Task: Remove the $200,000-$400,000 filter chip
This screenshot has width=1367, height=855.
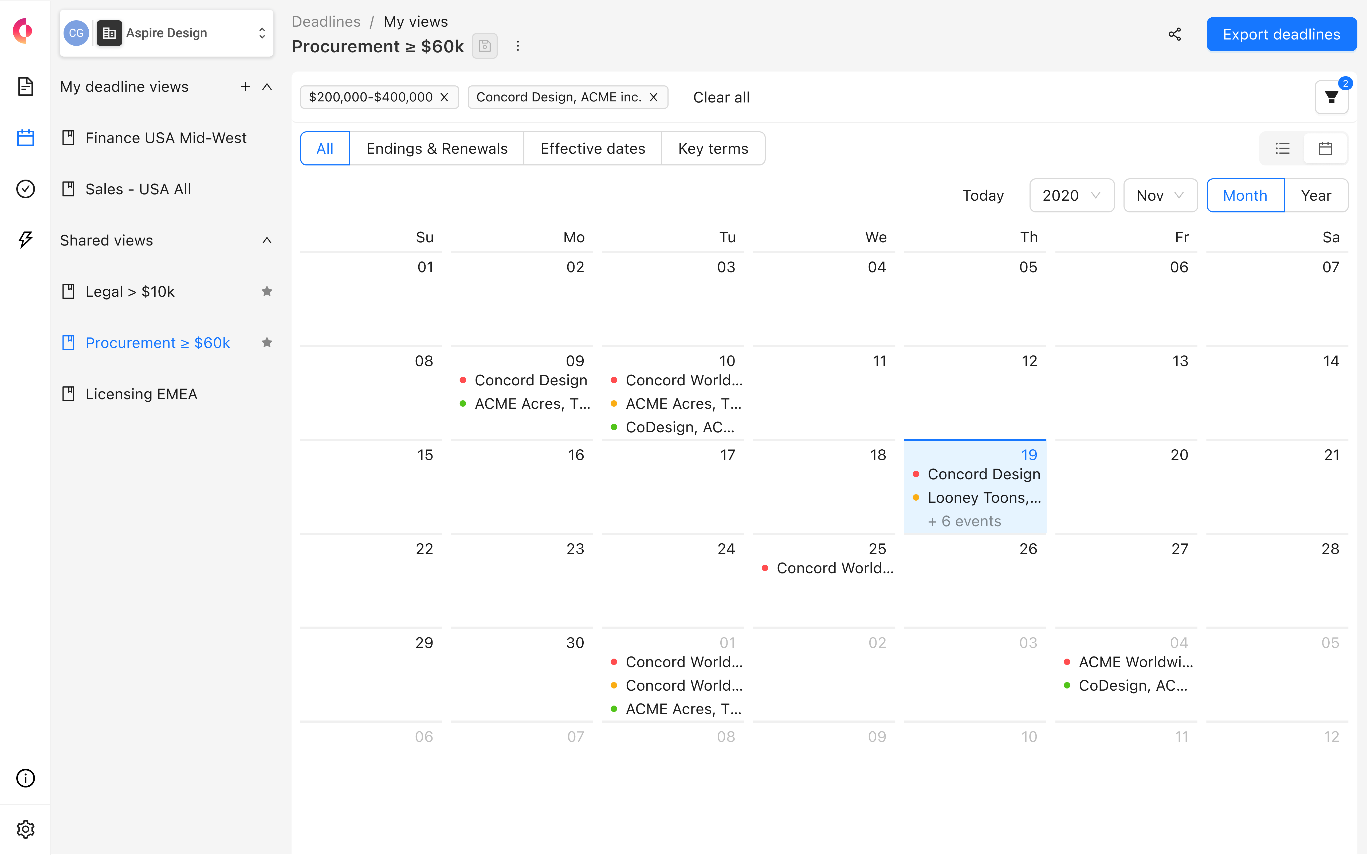Action: pos(445,97)
